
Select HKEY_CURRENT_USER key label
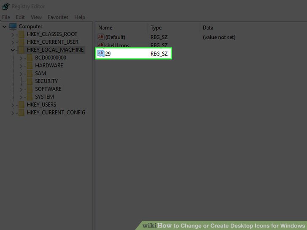pyautogui.click(x=52, y=42)
